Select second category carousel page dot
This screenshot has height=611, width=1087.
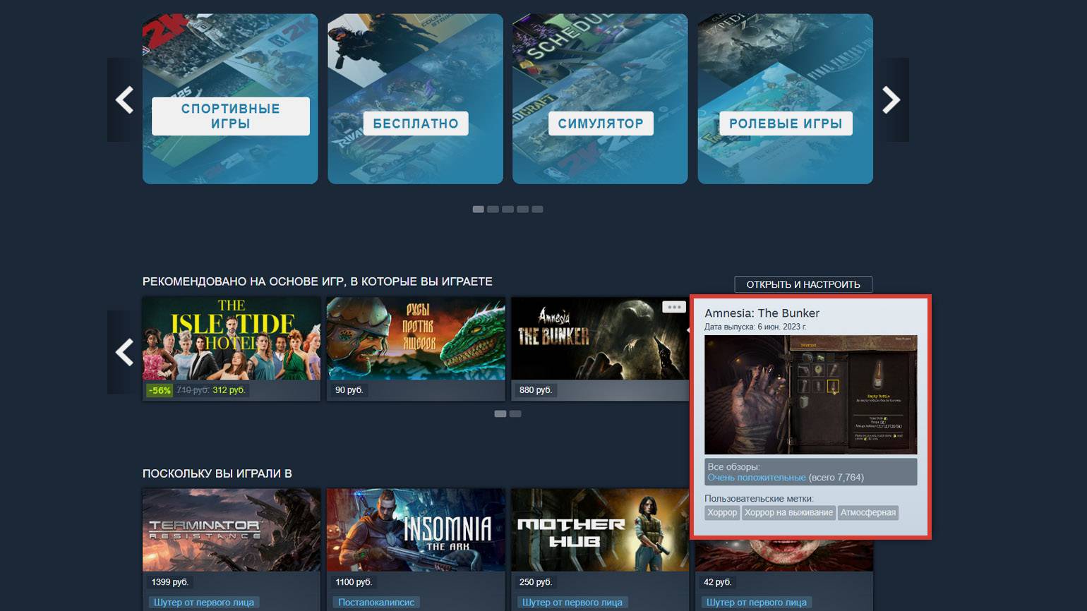coord(493,210)
